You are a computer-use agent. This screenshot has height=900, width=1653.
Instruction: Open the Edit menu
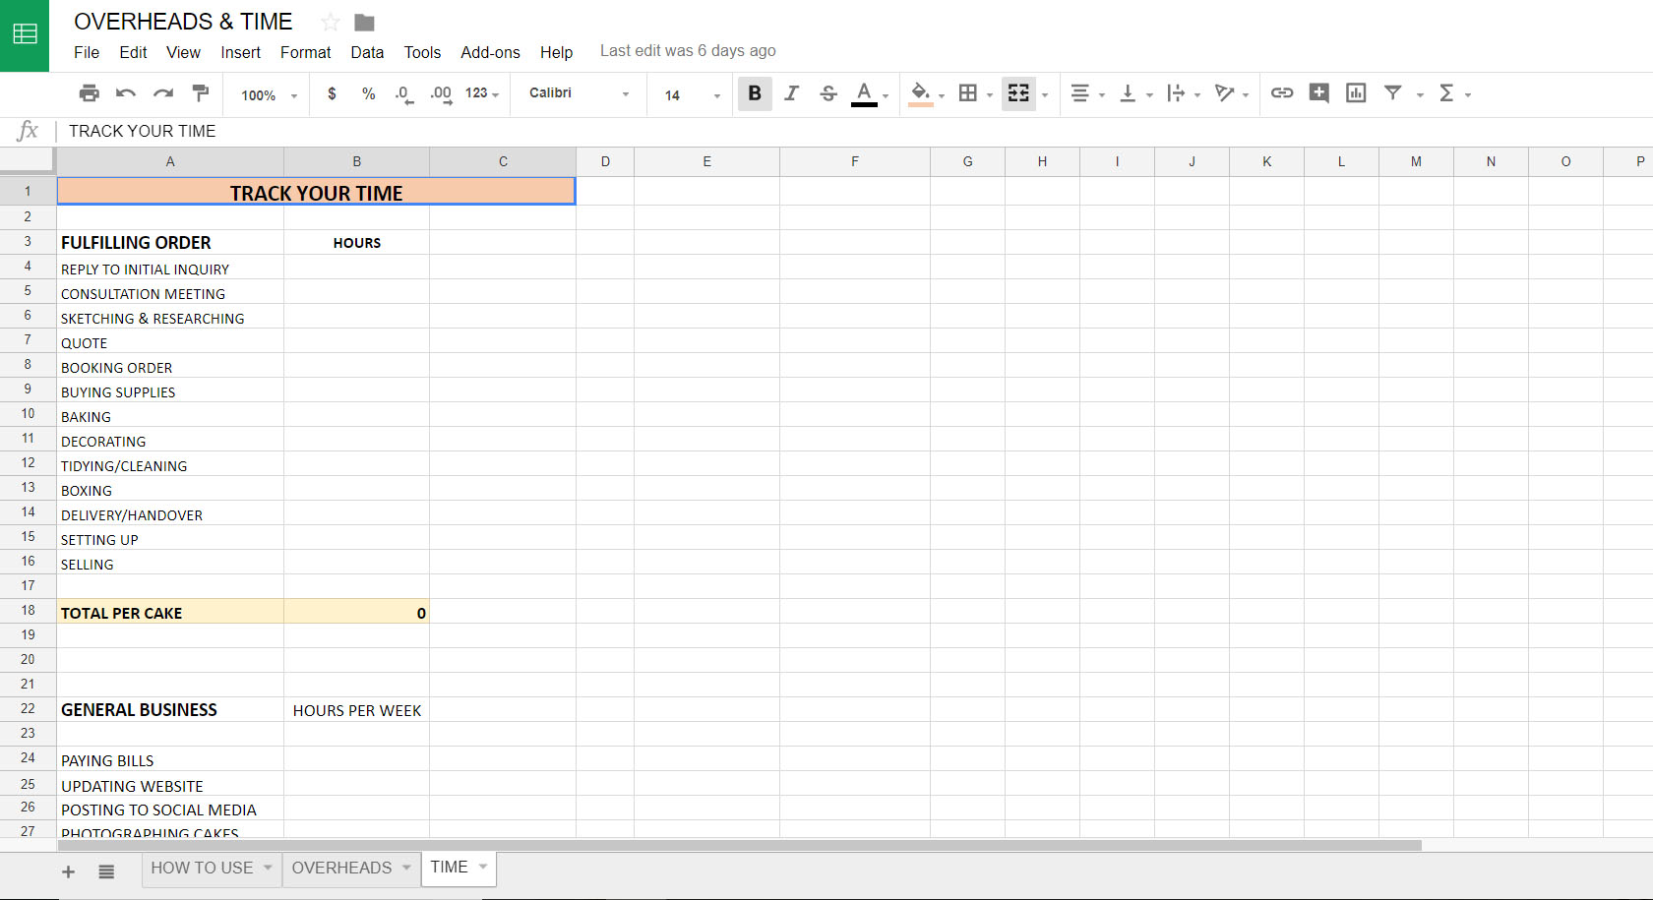point(133,52)
